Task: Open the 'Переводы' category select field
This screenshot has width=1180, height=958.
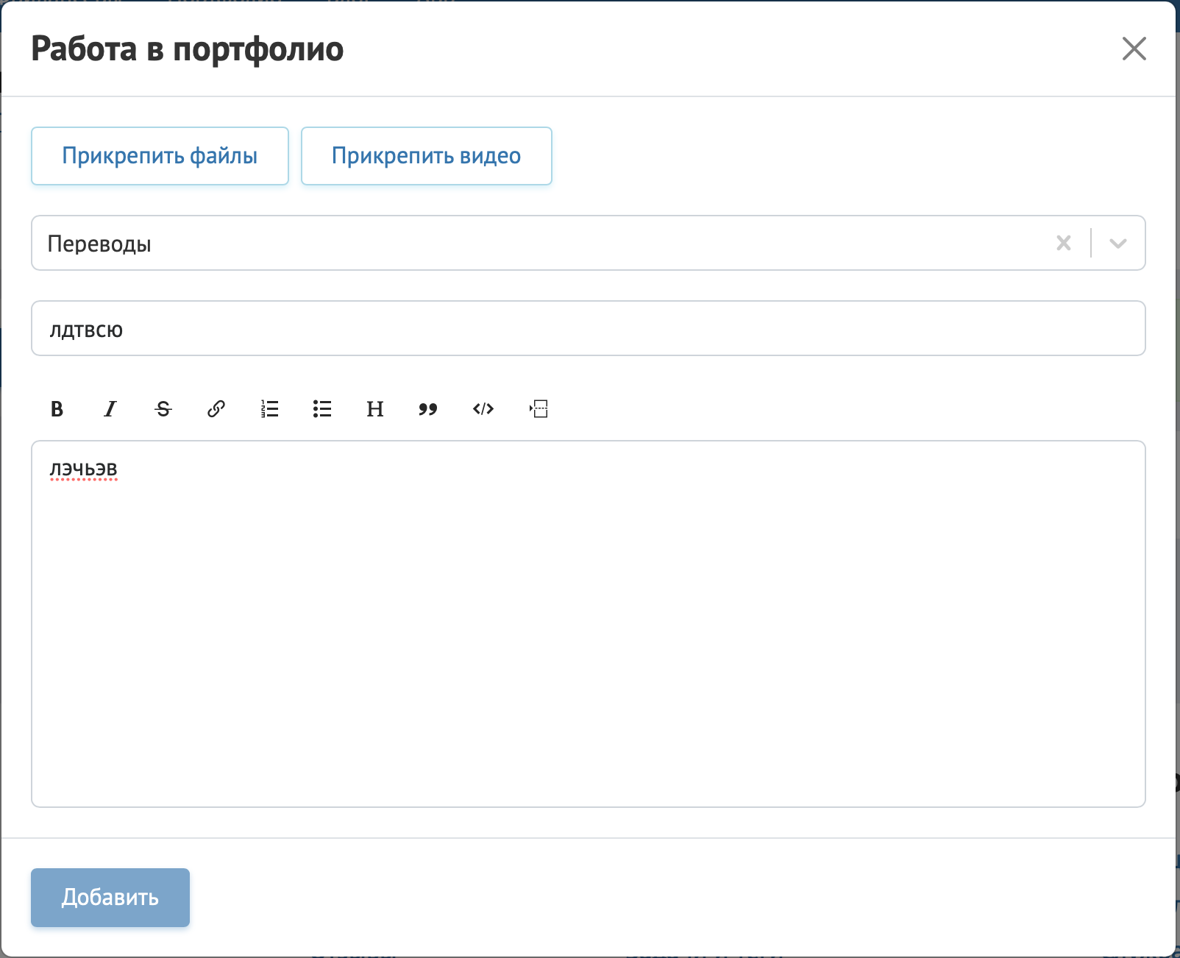Action: 515,244
